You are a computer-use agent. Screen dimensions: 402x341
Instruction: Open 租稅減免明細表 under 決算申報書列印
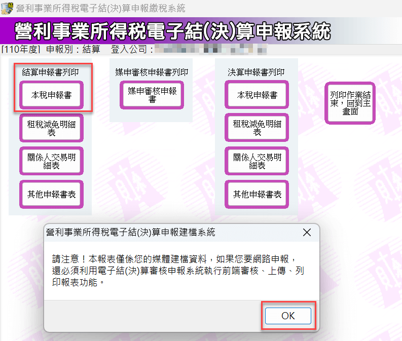point(257,128)
